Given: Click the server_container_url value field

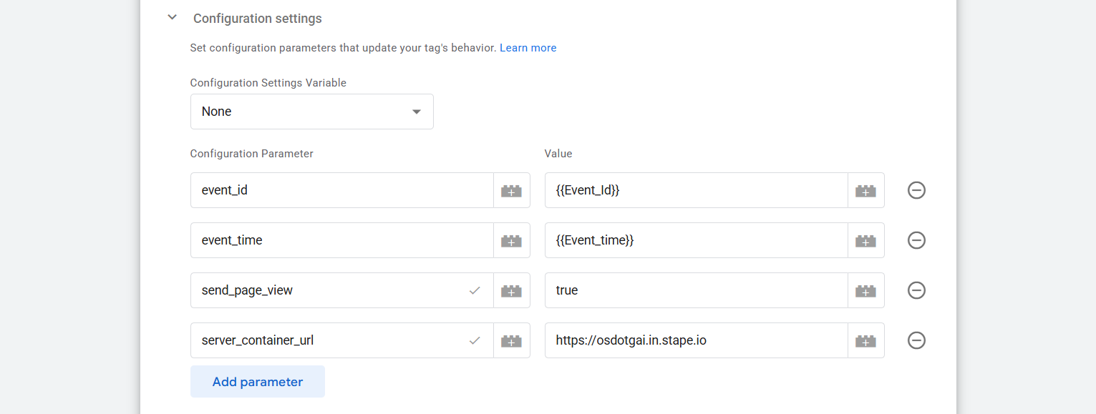Looking at the screenshot, I should (x=695, y=340).
